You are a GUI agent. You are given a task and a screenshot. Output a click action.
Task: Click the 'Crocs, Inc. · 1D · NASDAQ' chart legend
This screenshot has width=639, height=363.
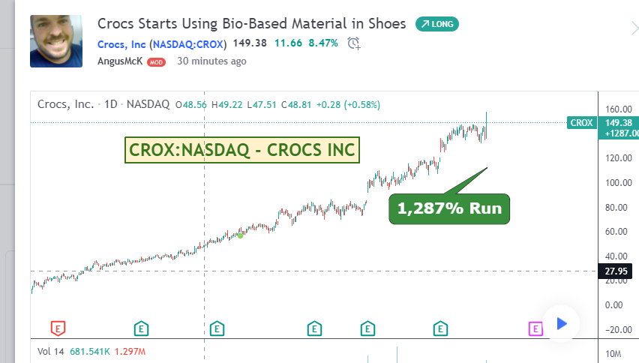coord(103,104)
